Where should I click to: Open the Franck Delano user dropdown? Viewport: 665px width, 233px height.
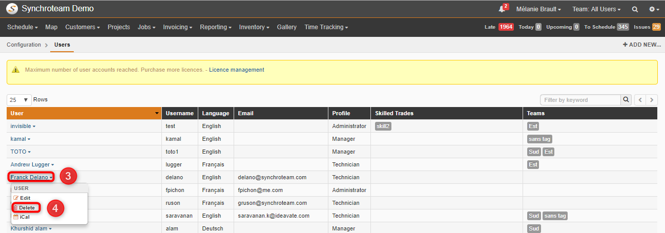(31, 177)
